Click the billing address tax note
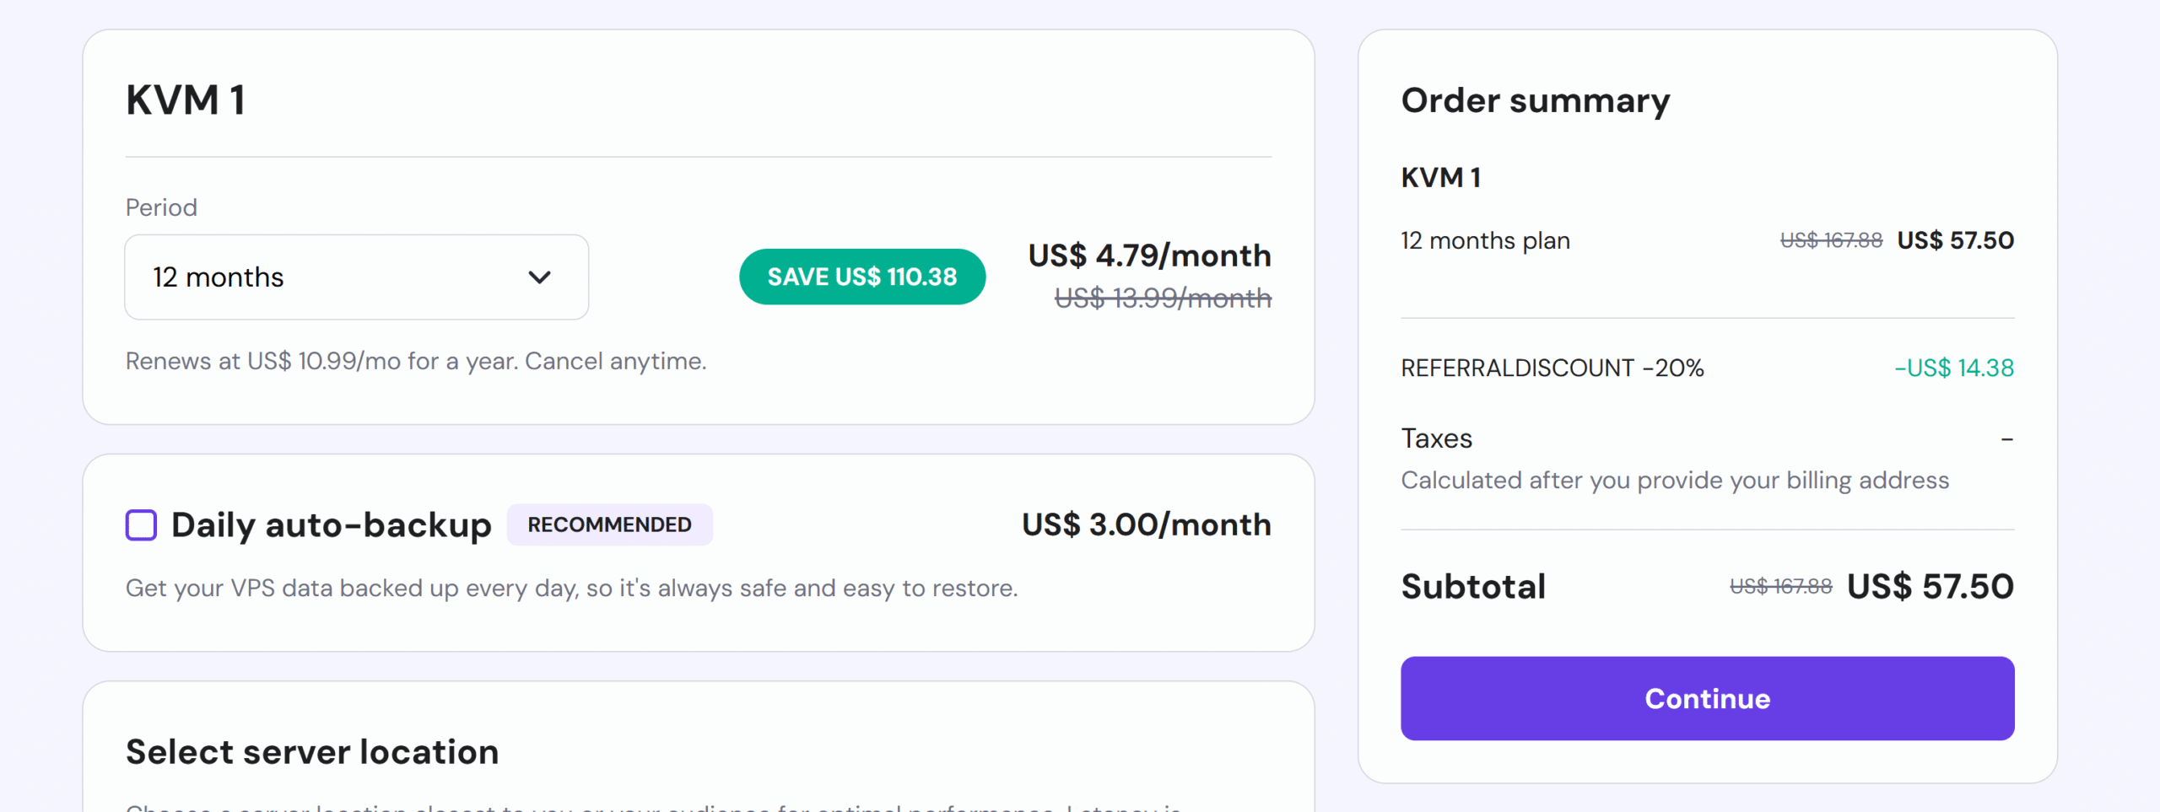The width and height of the screenshot is (2160, 812). [x=1674, y=480]
